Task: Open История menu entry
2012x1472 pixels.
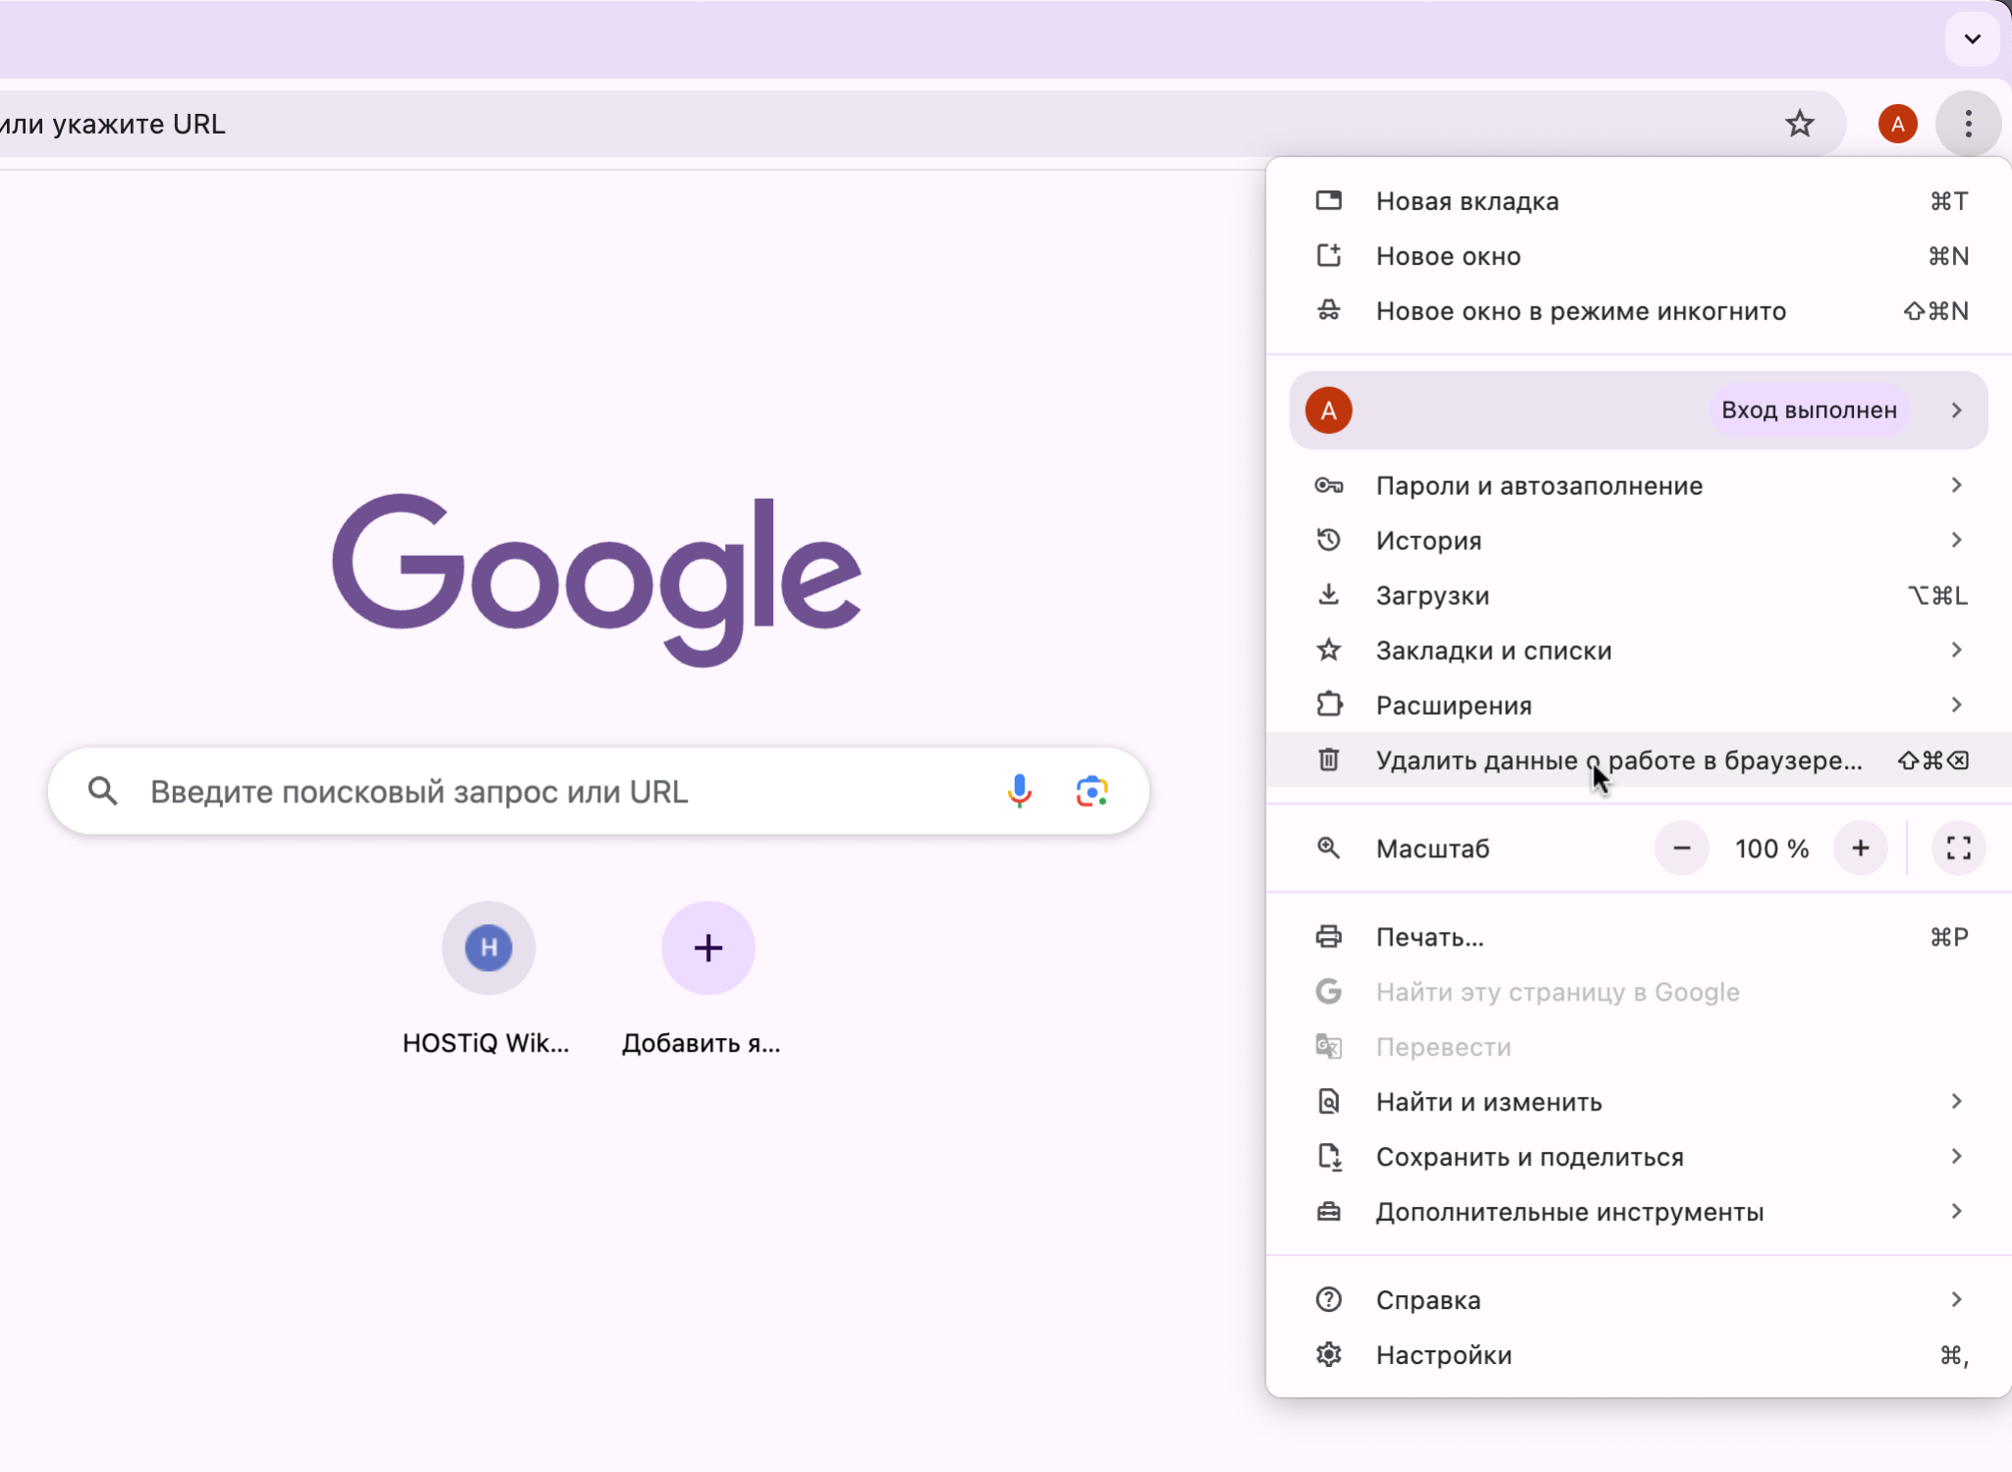Action: click(x=1428, y=540)
